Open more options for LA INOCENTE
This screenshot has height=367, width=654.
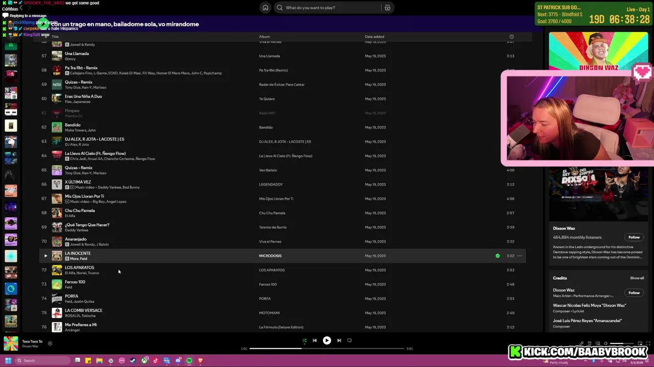pyautogui.click(x=520, y=256)
